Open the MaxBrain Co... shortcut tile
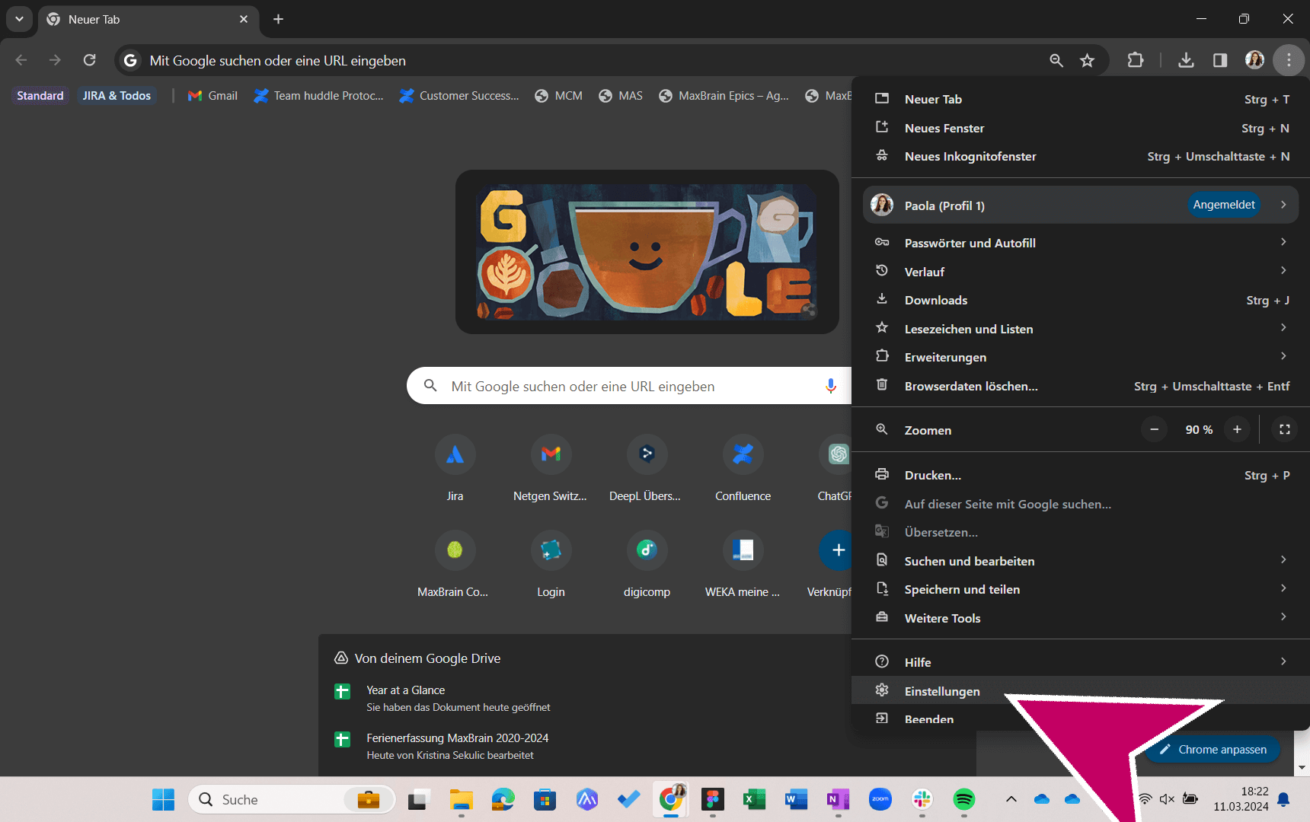The width and height of the screenshot is (1310, 822). tap(454, 564)
